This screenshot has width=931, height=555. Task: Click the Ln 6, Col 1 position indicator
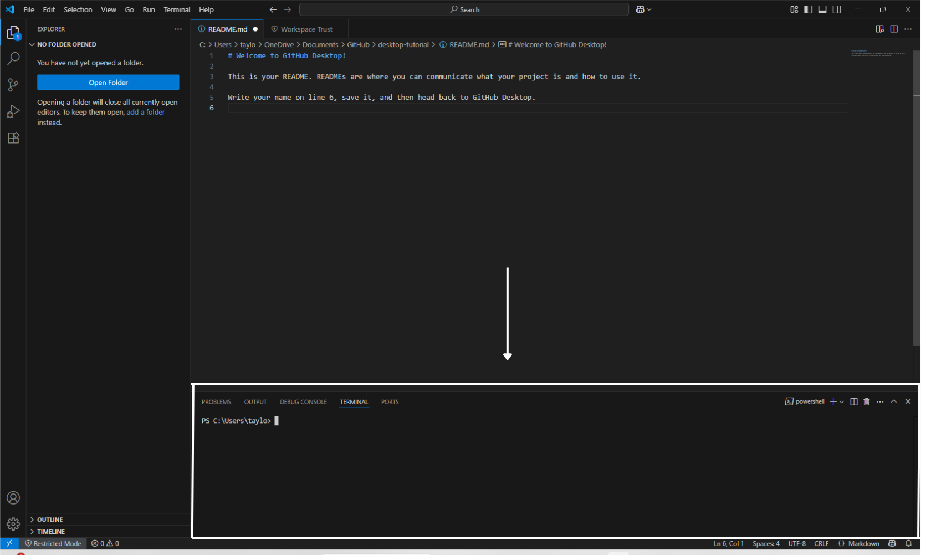[728, 543]
